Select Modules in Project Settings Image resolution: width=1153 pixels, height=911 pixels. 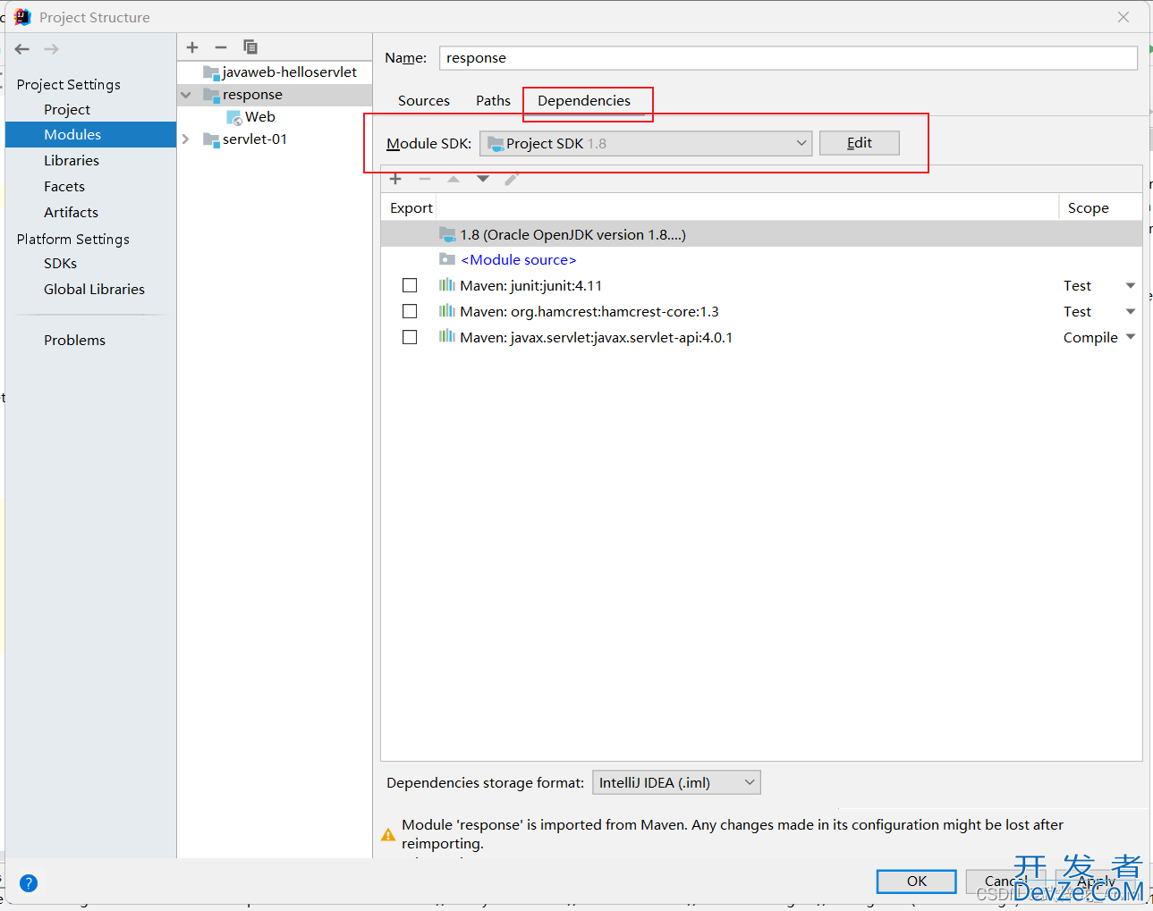[90, 135]
